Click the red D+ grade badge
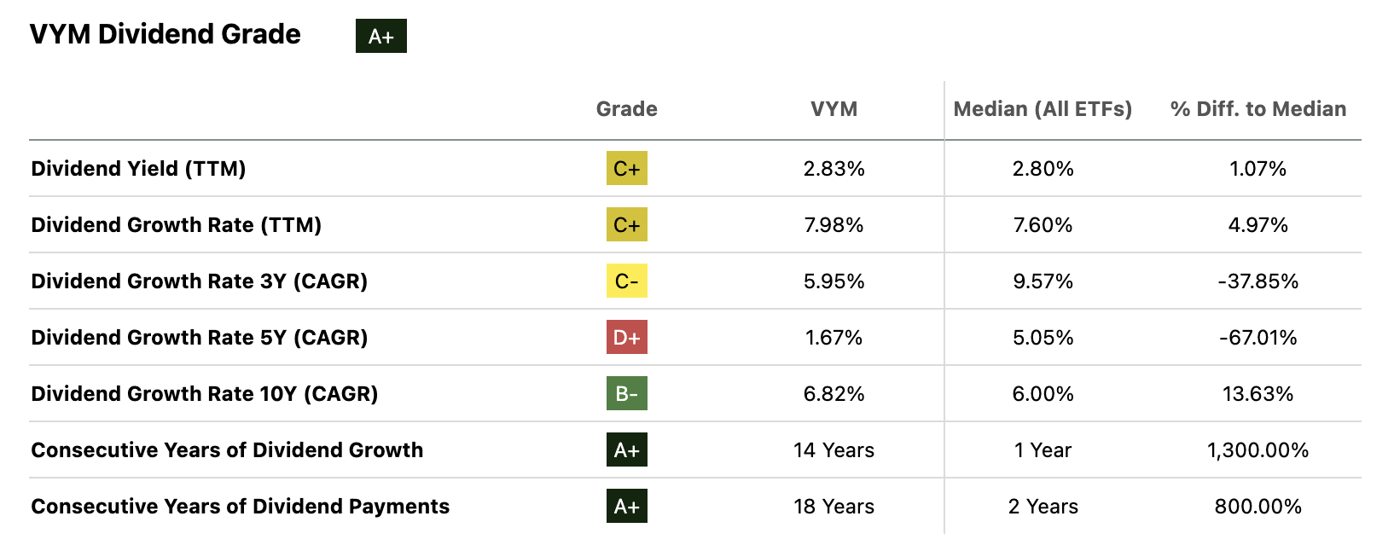Image resolution: width=1394 pixels, height=551 pixels. (626, 337)
